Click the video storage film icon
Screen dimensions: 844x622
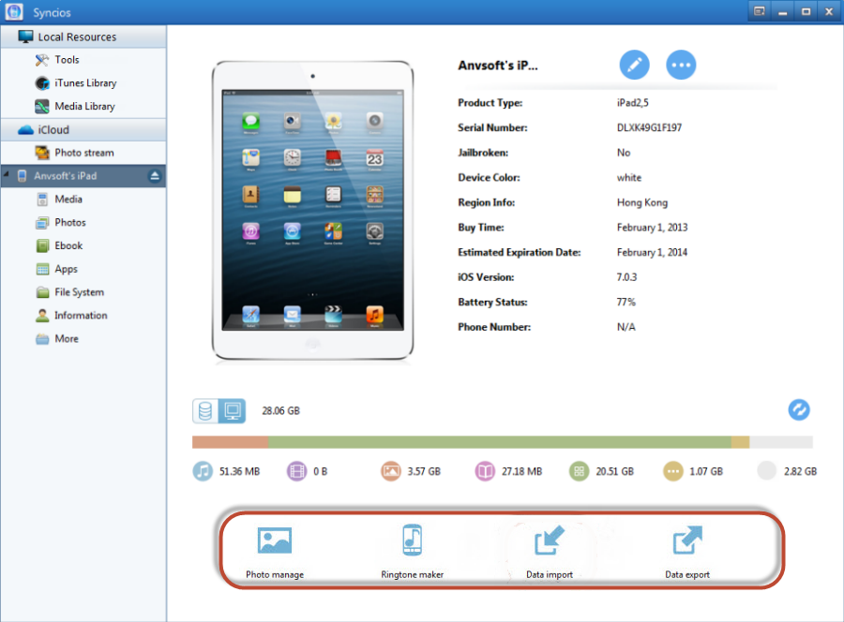296,471
